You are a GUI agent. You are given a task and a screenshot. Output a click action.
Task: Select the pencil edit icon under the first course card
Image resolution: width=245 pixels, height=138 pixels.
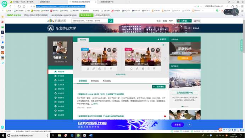coord(94,68)
